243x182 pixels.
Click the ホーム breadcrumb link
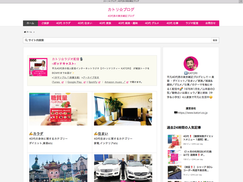pos(29,32)
